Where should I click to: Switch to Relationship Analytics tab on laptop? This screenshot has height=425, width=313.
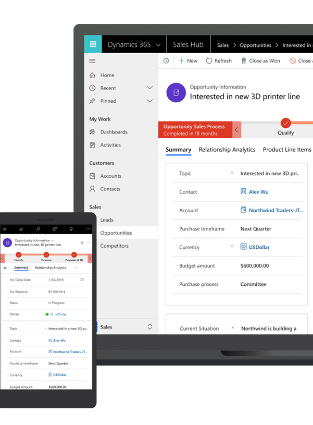pos(227,150)
